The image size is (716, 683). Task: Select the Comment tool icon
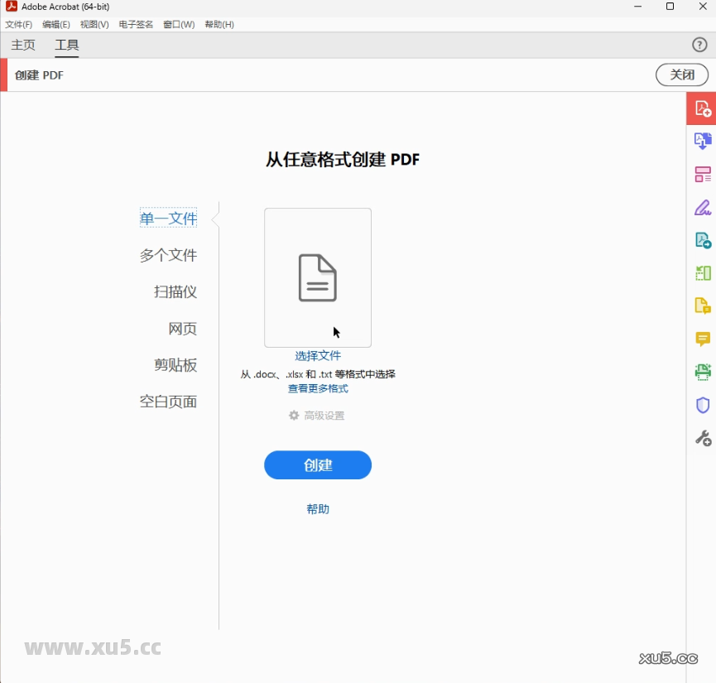pos(703,339)
